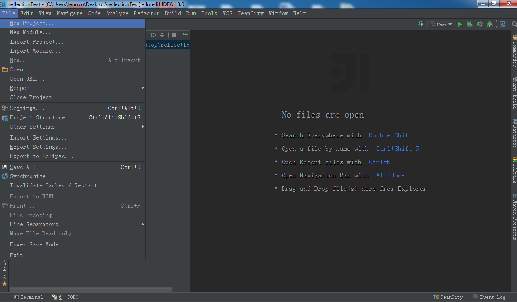Open Settings... with wrench icon

[x=73, y=108]
